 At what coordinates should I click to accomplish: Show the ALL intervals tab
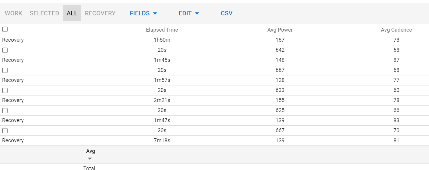[72, 13]
